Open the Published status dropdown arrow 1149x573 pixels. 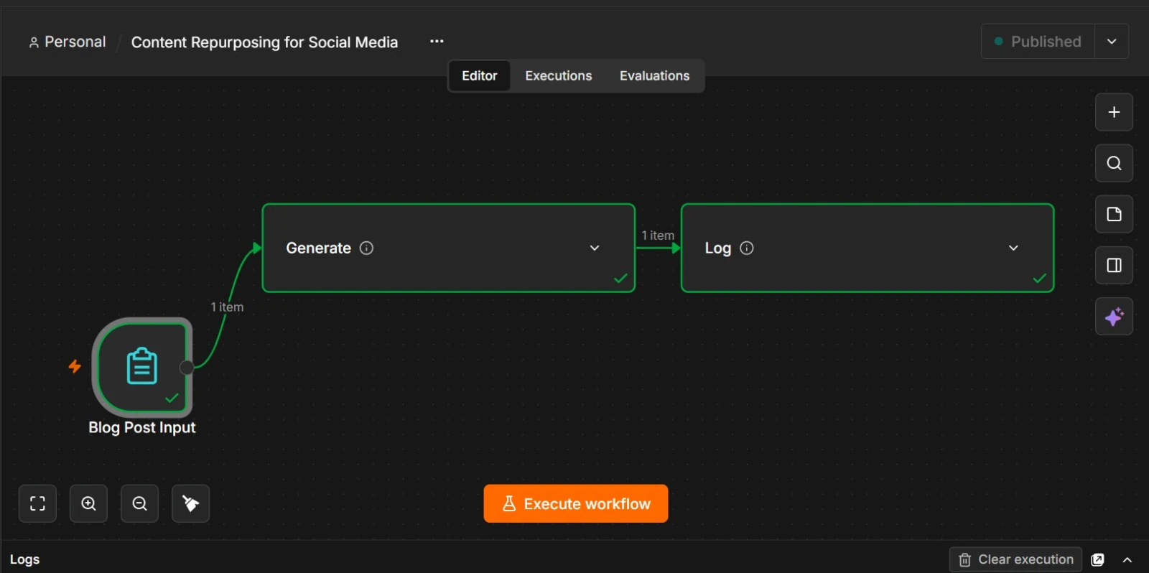[1112, 42]
